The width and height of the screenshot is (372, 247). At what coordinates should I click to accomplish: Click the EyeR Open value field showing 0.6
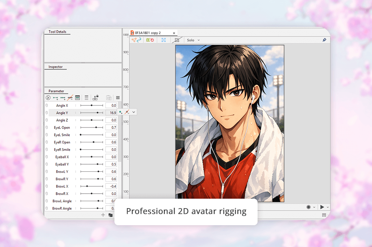pos(111,142)
